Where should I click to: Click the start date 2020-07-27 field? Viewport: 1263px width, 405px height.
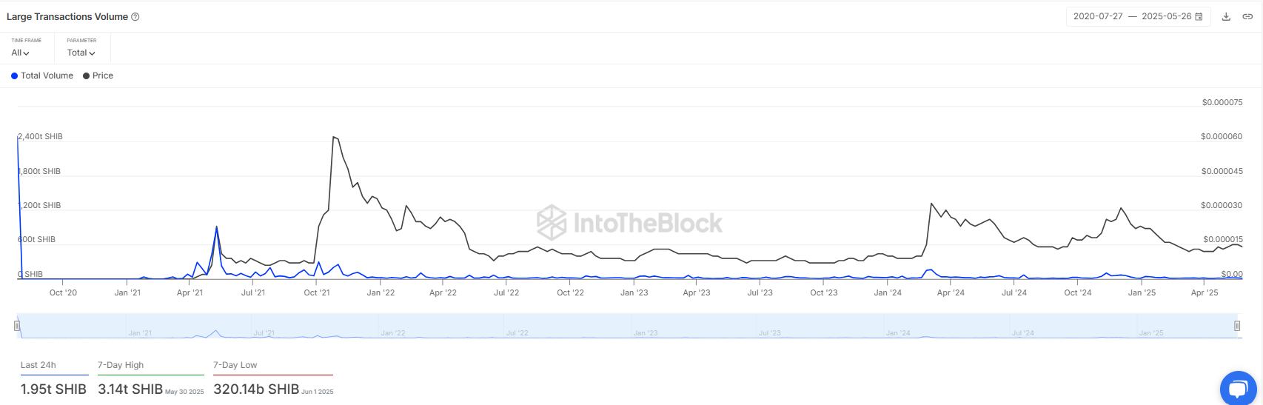click(x=1098, y=16)
